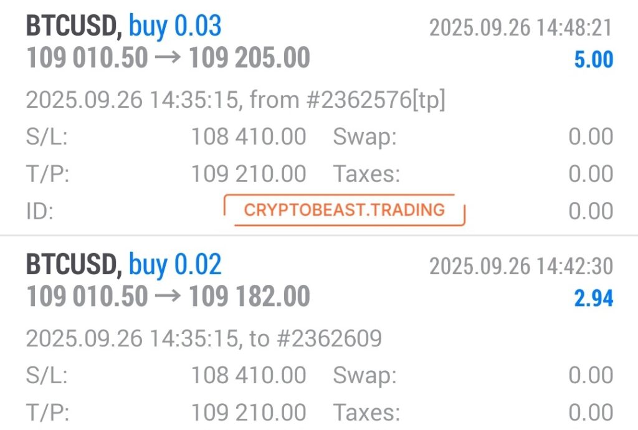Tap the first trade's Swap label
This screenshot has height=430, width=638.
click(x=364, y=137)
